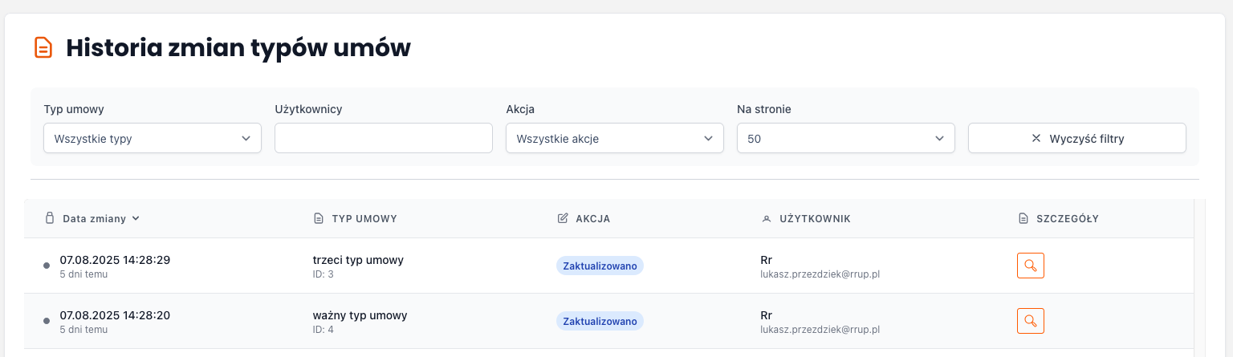Click the orange document icon beside page title
The width and height of the screenshot is (1233, 357).
coord(43,48)
